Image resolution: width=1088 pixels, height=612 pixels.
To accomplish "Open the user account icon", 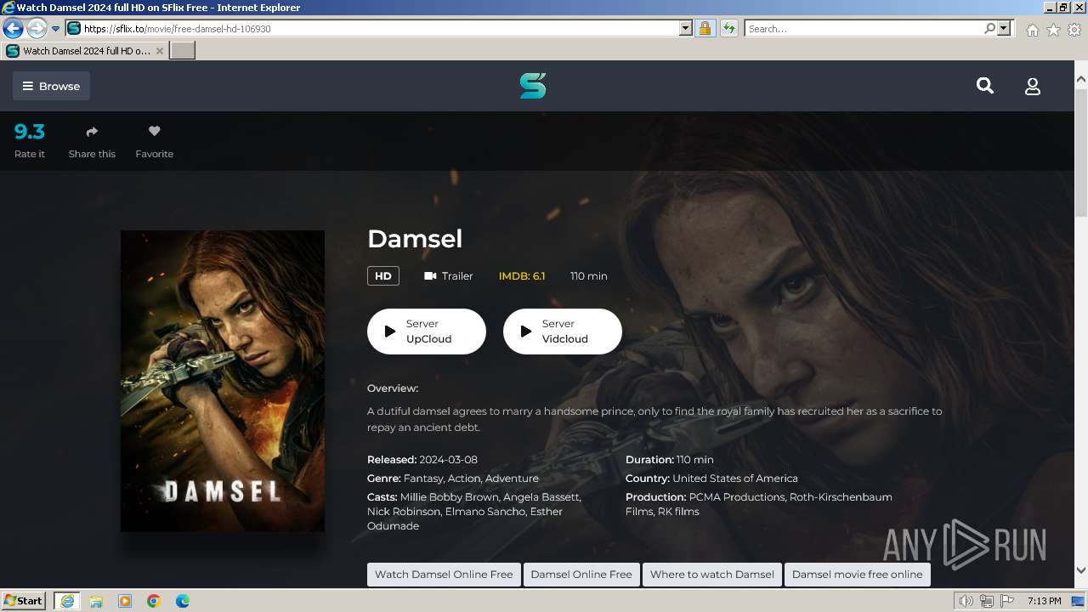I will (1033, 86).
